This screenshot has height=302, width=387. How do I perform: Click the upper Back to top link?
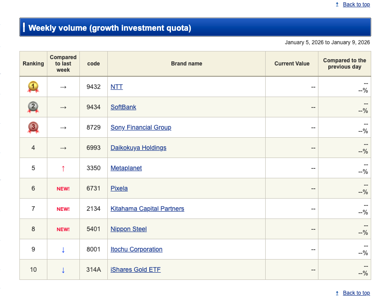click(x=356, y=4)
